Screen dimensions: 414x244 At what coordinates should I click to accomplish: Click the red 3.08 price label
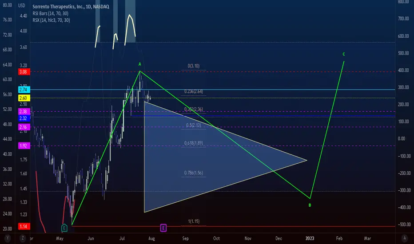[24, 72]
